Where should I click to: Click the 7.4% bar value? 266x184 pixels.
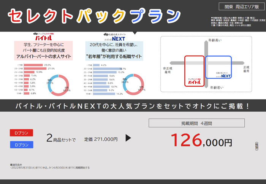[x=34, y=76]
